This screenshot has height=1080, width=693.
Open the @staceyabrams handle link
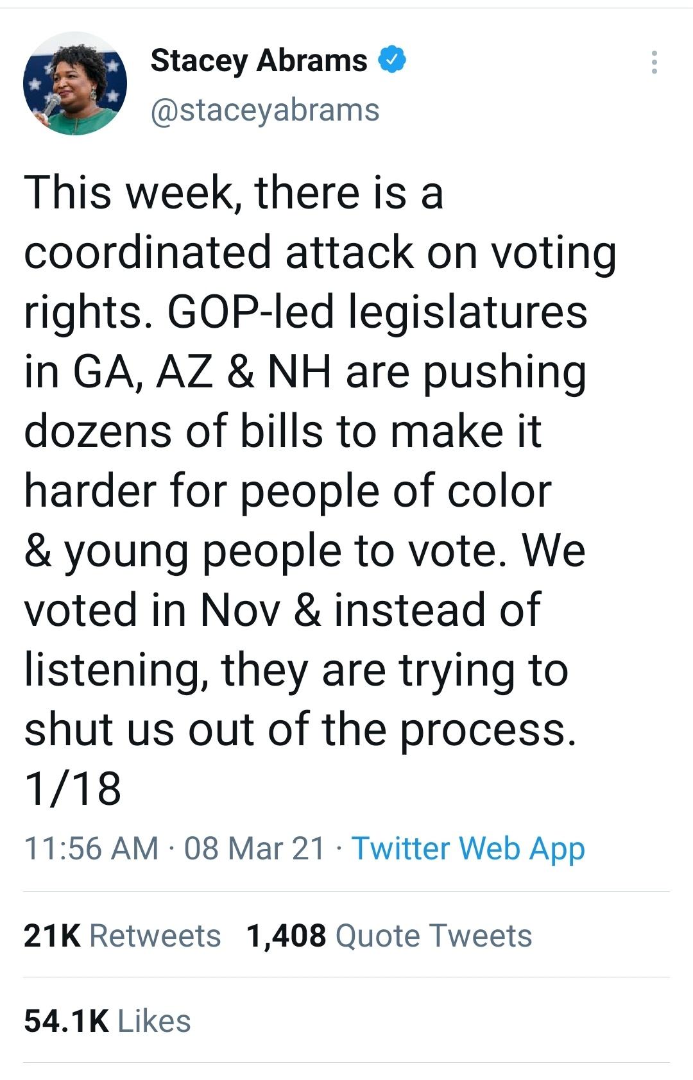(264, 110)
